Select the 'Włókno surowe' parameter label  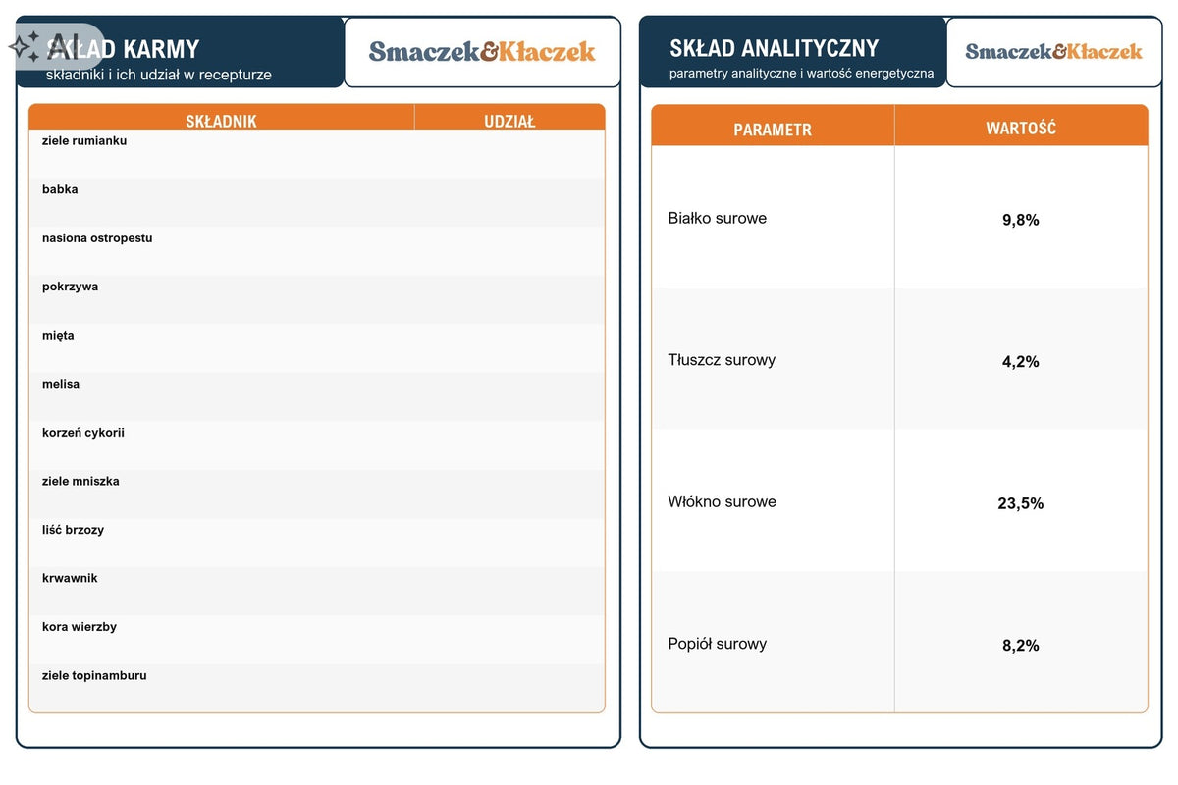[722, 501]
